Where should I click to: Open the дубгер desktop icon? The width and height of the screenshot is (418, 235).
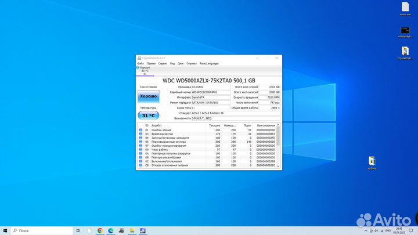click(x=372, y=163)
